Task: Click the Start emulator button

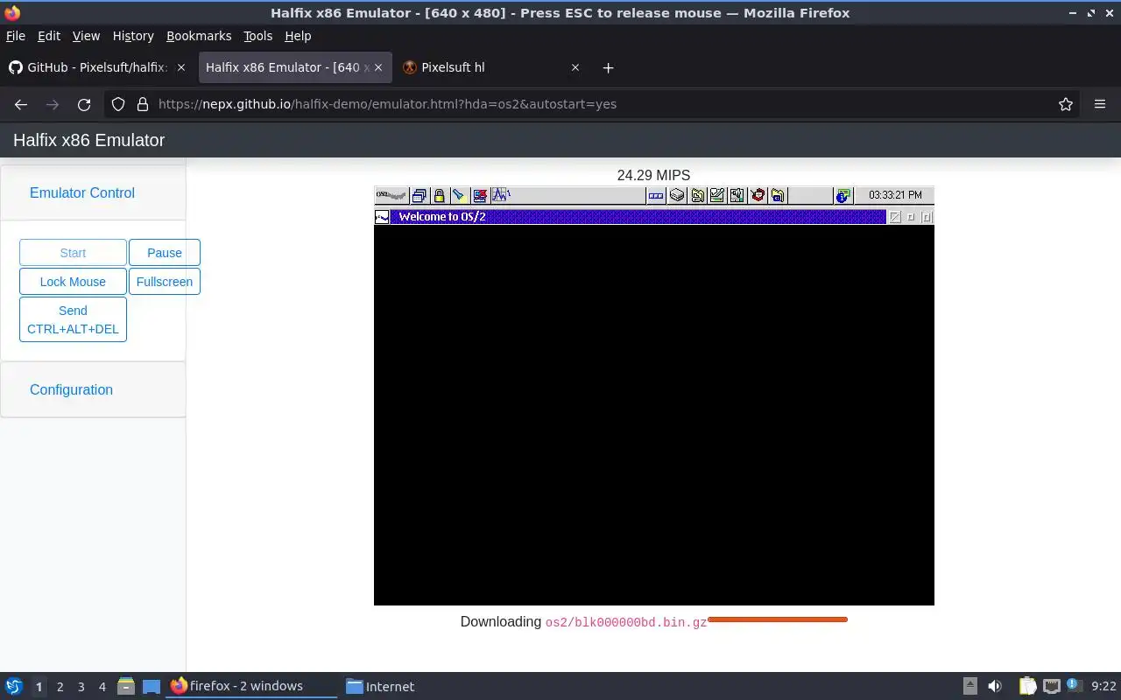Action: tap(73, 253)
